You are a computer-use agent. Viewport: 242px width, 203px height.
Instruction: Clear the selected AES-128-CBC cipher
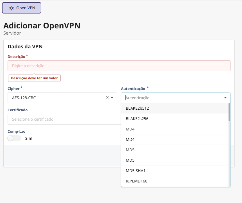coord(107,98)
